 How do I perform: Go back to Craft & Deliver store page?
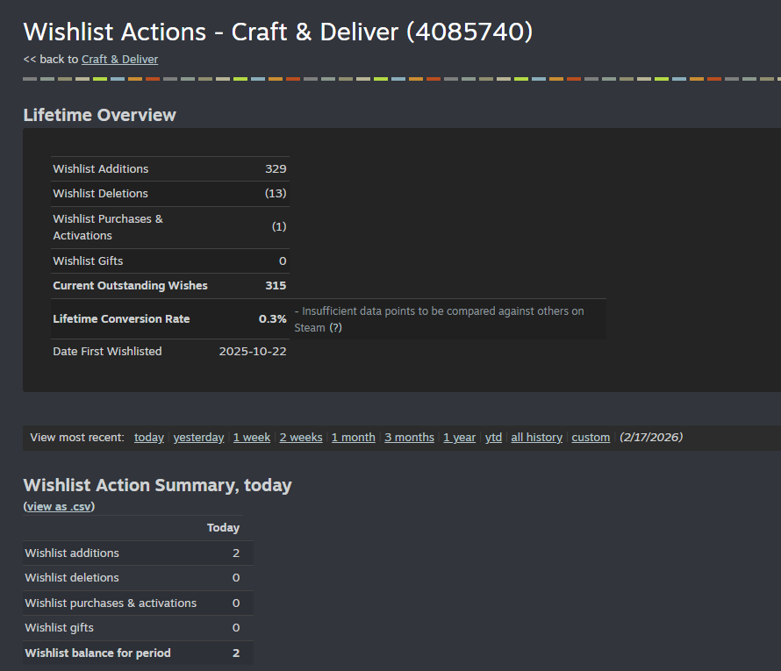(x=119, y=59)
